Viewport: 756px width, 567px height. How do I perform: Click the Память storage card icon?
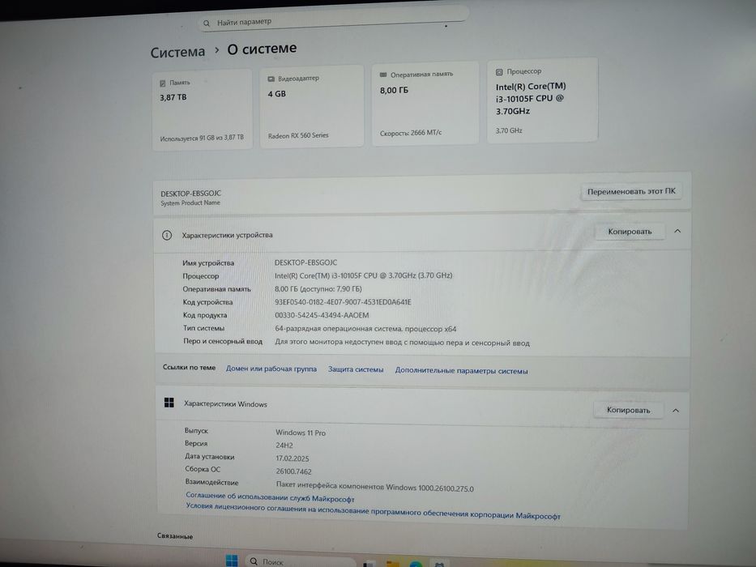(x=163, y=83)
